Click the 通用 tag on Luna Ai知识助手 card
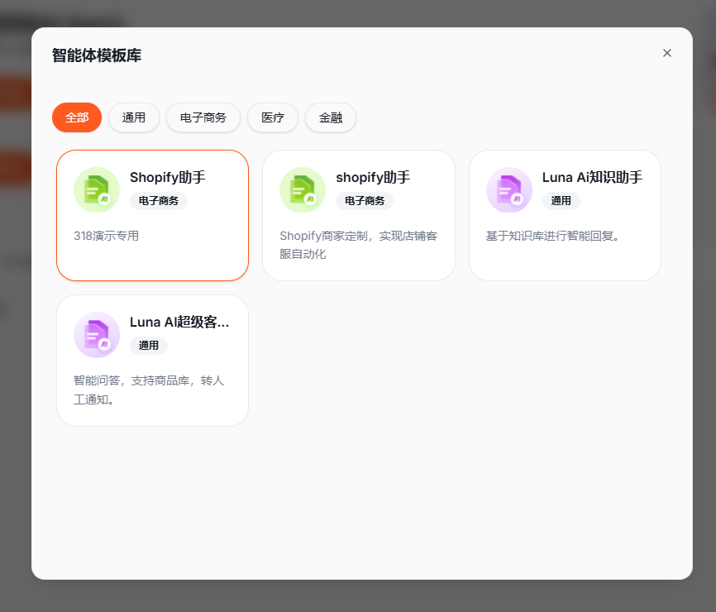The height and width of the screenshot is (612, 716). (x=561, y=200)
